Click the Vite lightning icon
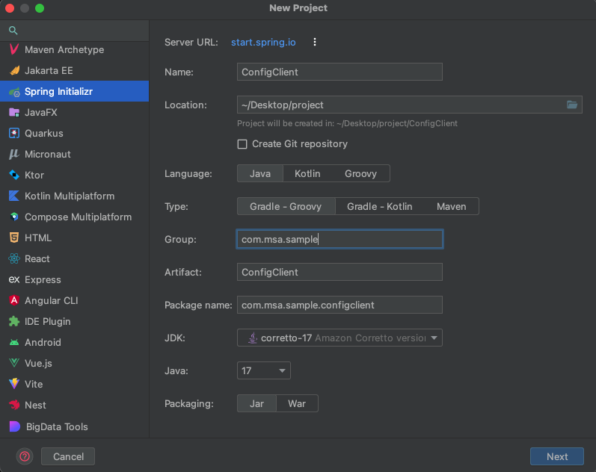The image size is (596, 472). tap(14, 384)
